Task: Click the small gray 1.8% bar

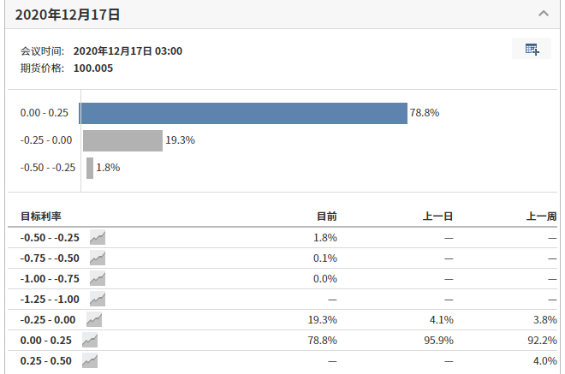Action: (x=90, y=168)
